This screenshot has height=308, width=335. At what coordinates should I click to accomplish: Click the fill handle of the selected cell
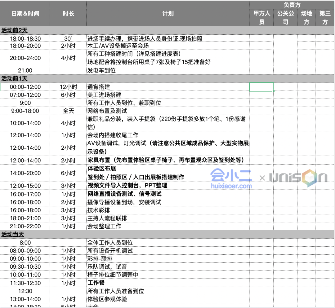pyautogui.click(x=274, y=91)
